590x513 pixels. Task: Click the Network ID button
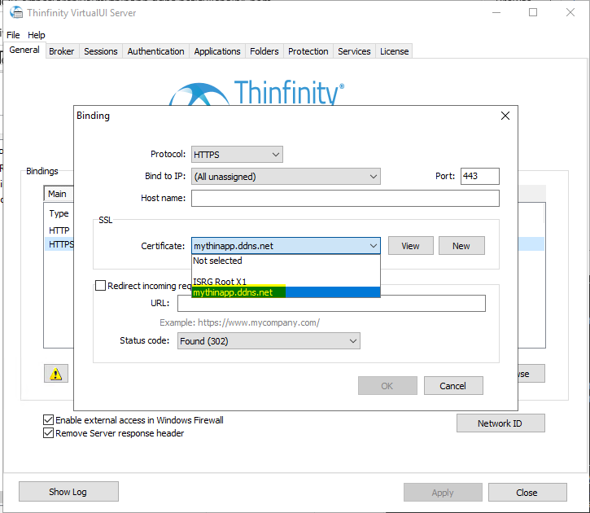point(500,423)
